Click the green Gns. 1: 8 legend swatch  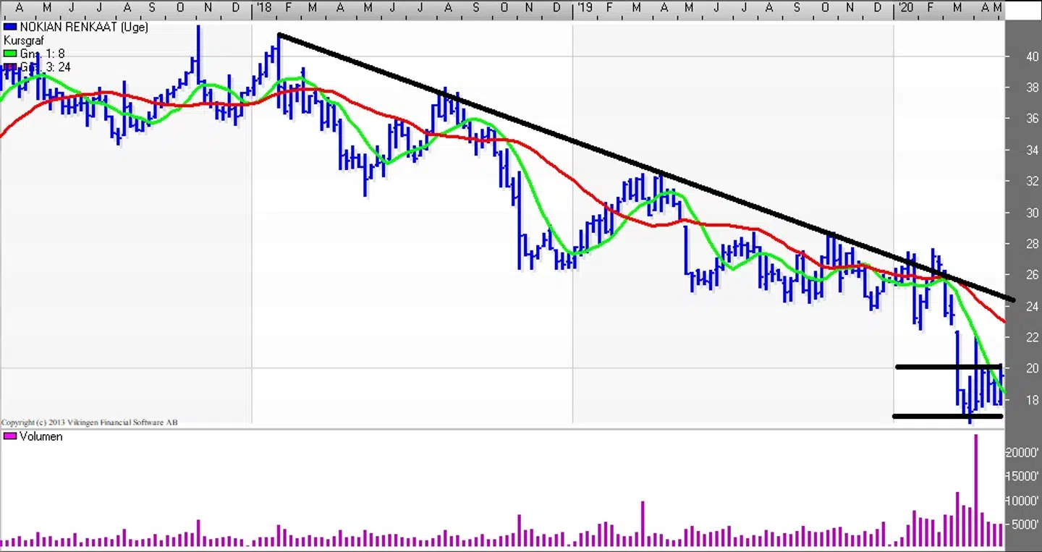coord(10,54)
